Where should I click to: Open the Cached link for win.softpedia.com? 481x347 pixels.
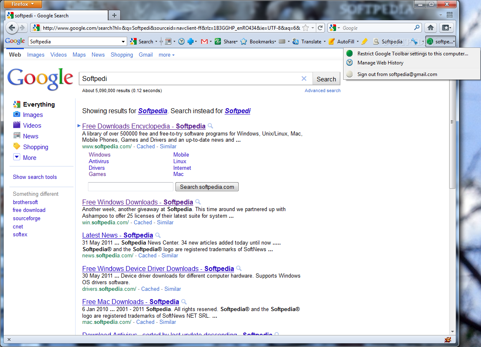[142, 222]
